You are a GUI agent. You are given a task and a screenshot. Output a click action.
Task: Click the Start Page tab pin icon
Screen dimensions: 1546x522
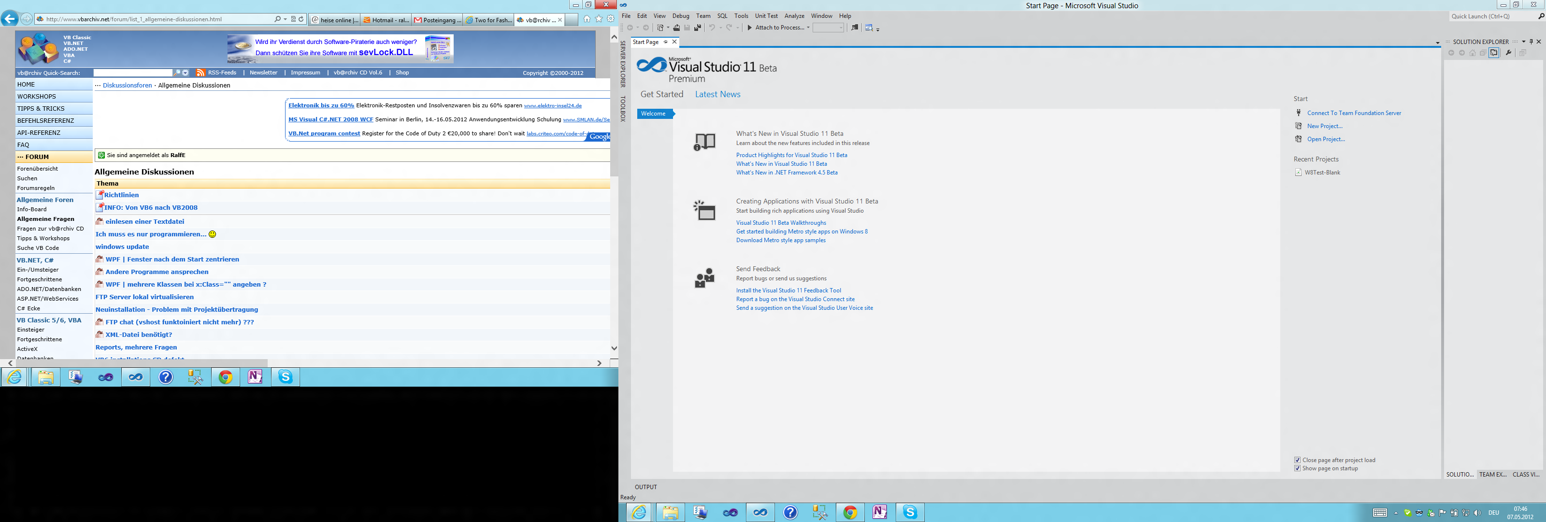point(666,42)
